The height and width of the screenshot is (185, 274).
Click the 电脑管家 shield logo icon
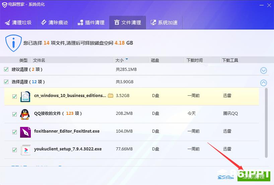point(5,5)
